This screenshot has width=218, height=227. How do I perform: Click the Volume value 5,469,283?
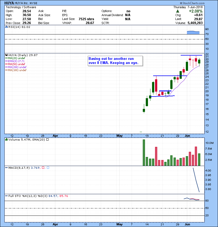tap(195, 23)
